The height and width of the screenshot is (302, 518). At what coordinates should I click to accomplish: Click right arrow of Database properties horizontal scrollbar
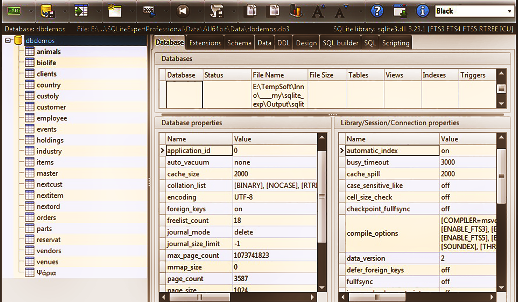point(312,297)
